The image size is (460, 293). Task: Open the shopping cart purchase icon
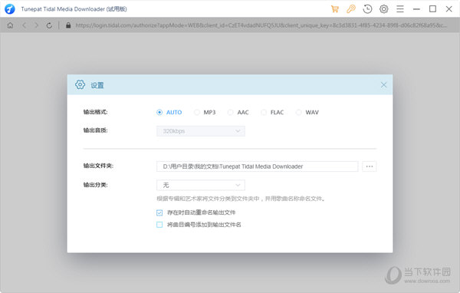(x=335, y=9)
